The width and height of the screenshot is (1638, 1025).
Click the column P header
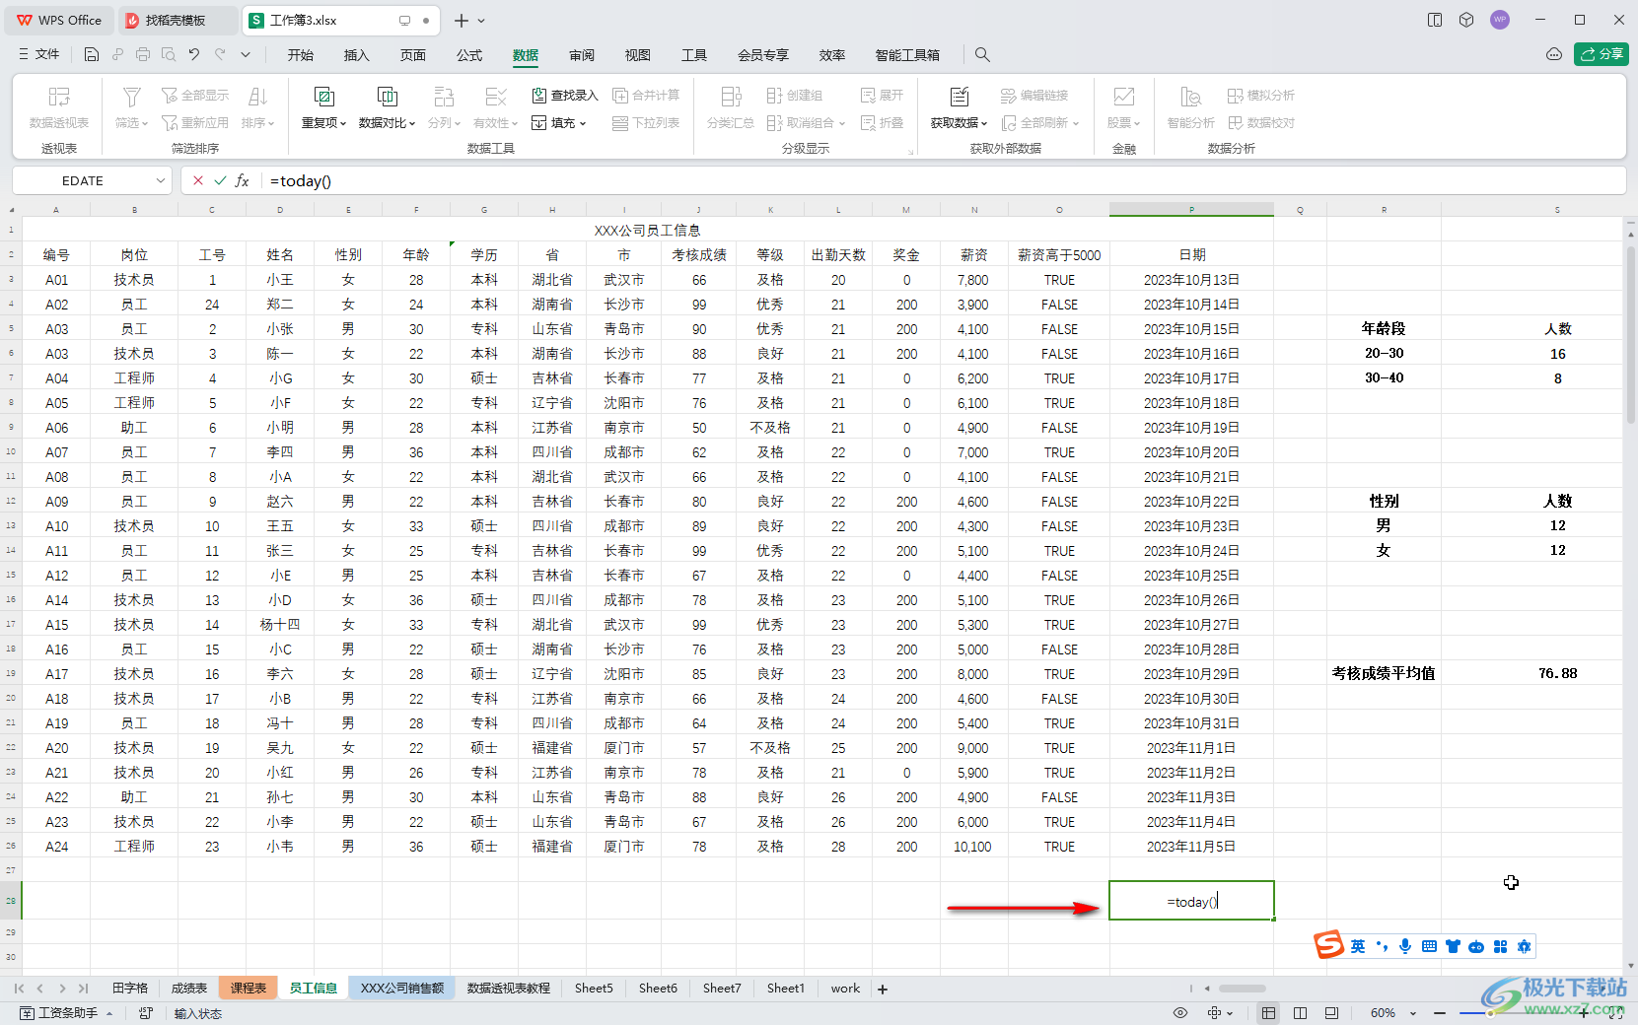coord(1191,210)
